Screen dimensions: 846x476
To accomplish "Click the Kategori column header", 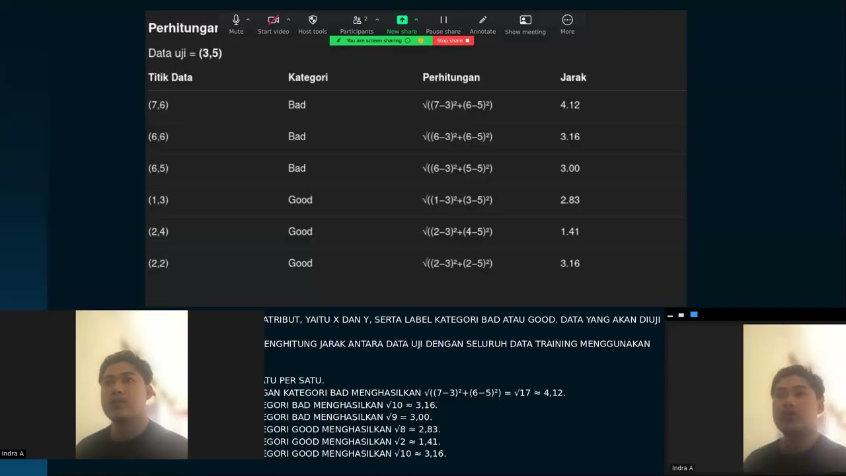I will (308, 77).
